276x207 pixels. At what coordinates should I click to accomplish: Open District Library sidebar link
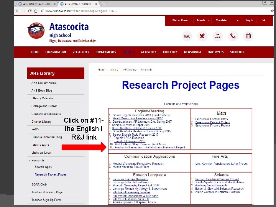point(41,122)
